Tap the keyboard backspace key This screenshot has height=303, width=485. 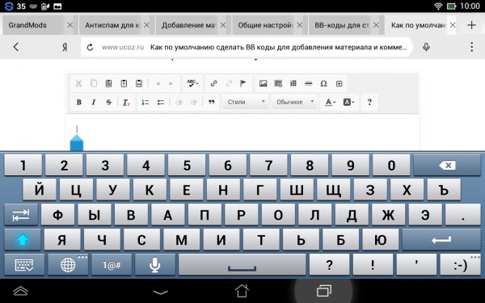(447, 165)
